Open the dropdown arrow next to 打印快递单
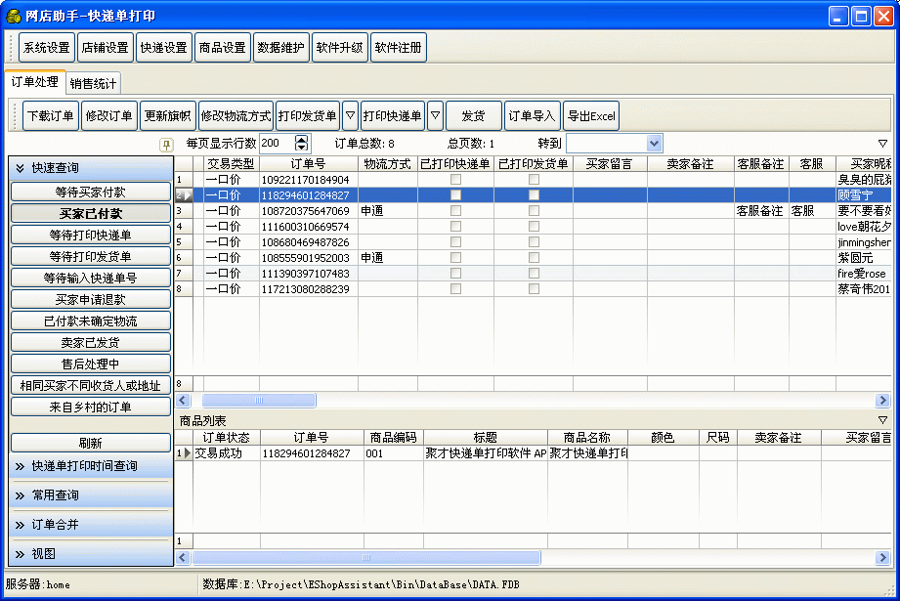 pos(435,116)
